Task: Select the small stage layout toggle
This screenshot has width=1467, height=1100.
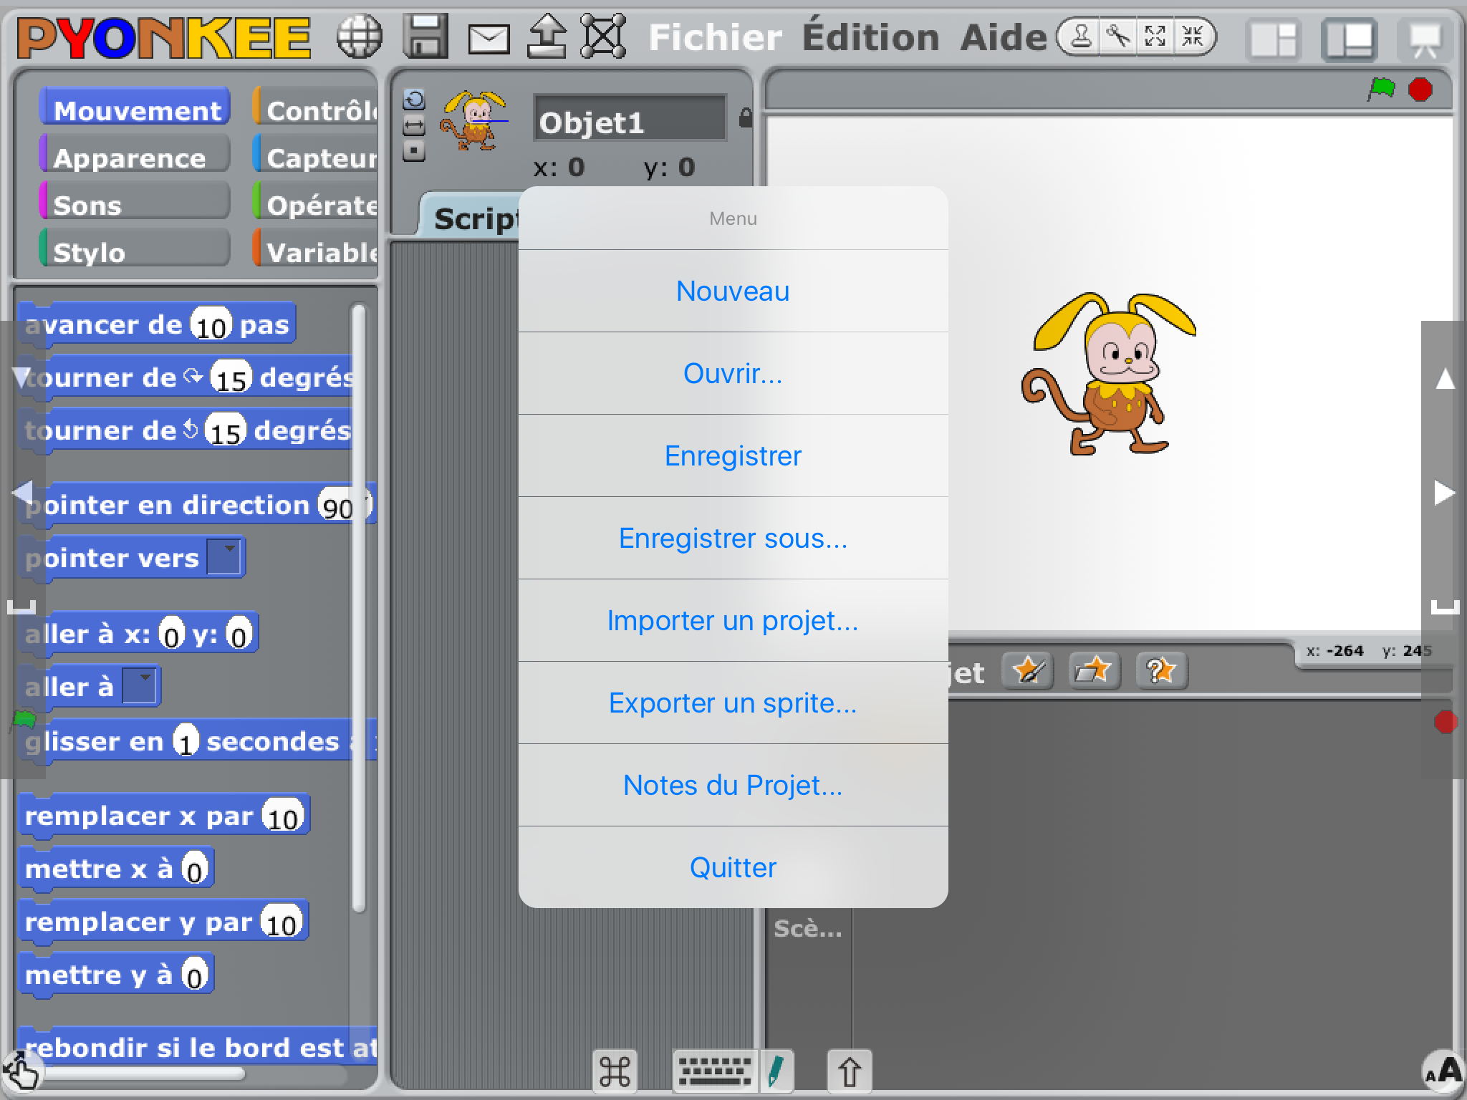Action: [x=1274, y=39]
